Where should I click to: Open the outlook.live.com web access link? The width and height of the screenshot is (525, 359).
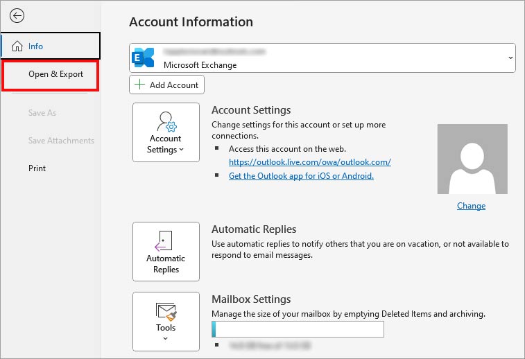coord(310,162)
